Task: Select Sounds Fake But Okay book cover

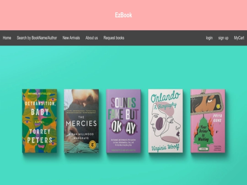Action: (x=123, y=121)
